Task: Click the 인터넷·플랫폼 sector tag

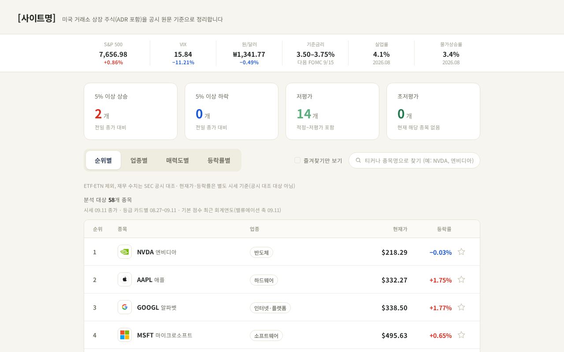Action: point(270,308)
